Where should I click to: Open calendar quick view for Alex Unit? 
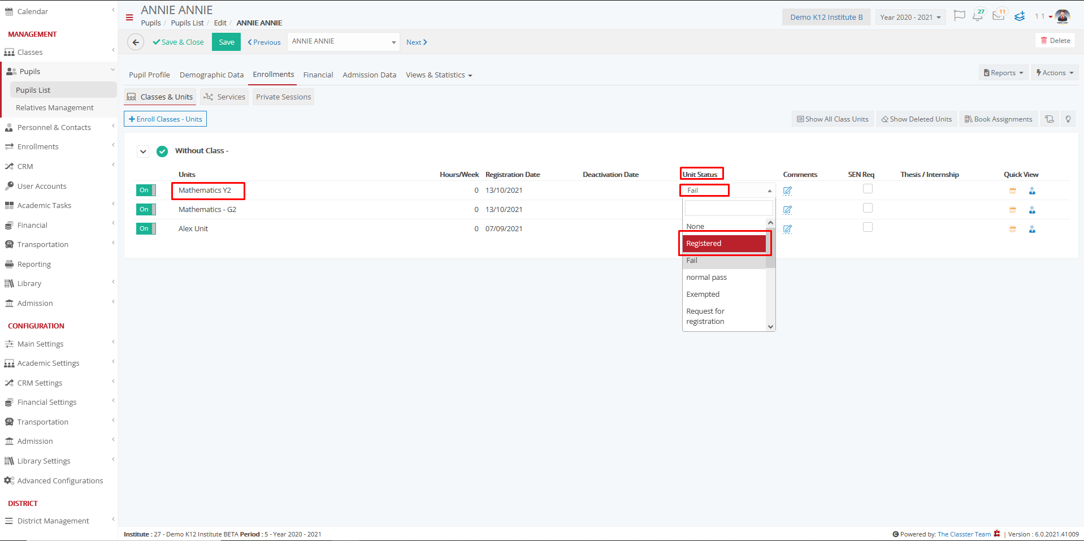(1013, 230)
